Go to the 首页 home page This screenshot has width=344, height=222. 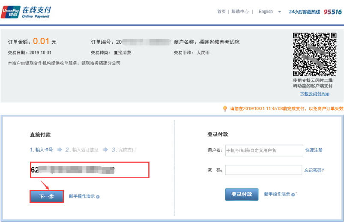pyautogui.click(x=221, y=12)
